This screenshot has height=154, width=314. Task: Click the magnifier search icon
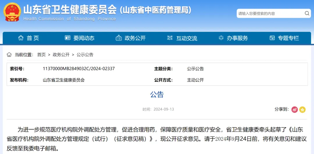click(x=307, y=13)
